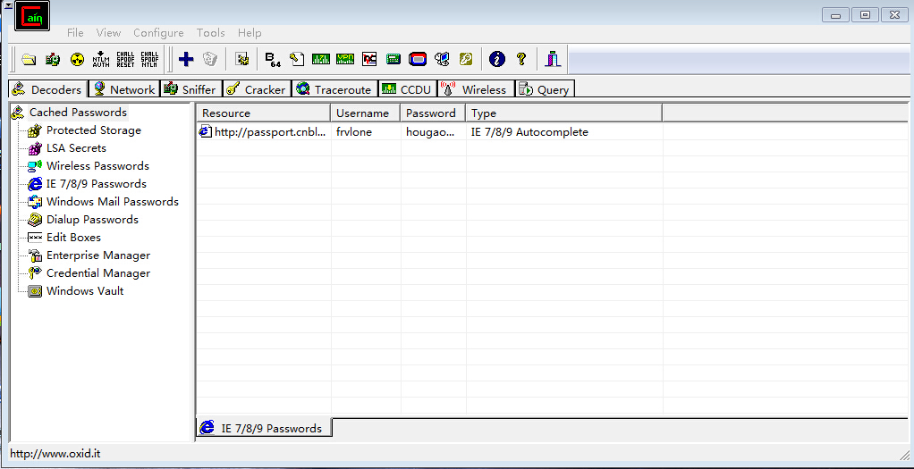Select Edit Boxes in the tree
This screenshot has height=469, width=914.
pos(73,238)
